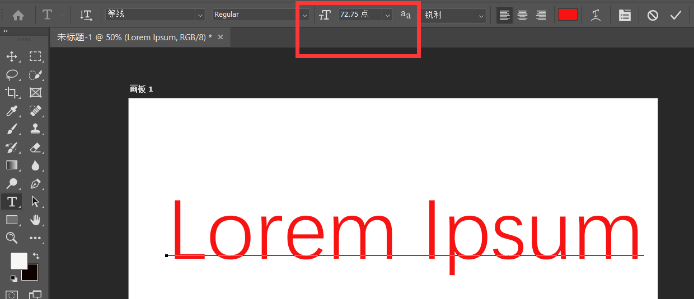This screenshot has width=694, height=299.
Task: Toggle text orientation
Action: point(86,15)
